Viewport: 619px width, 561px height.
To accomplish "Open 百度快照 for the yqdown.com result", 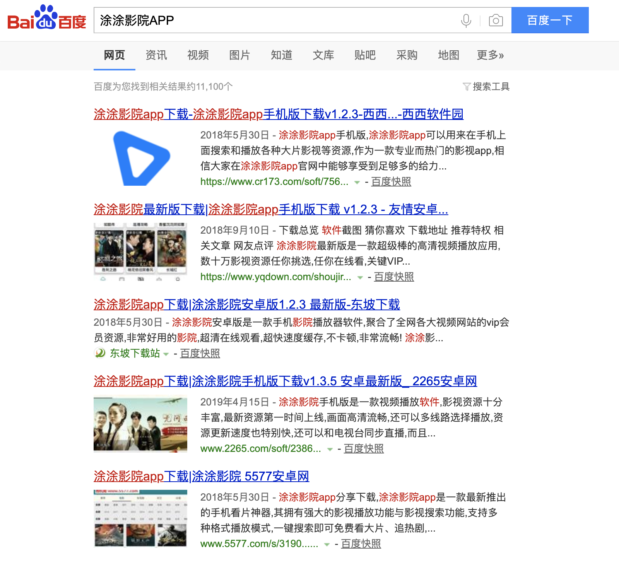I will [x=394, y=277].
